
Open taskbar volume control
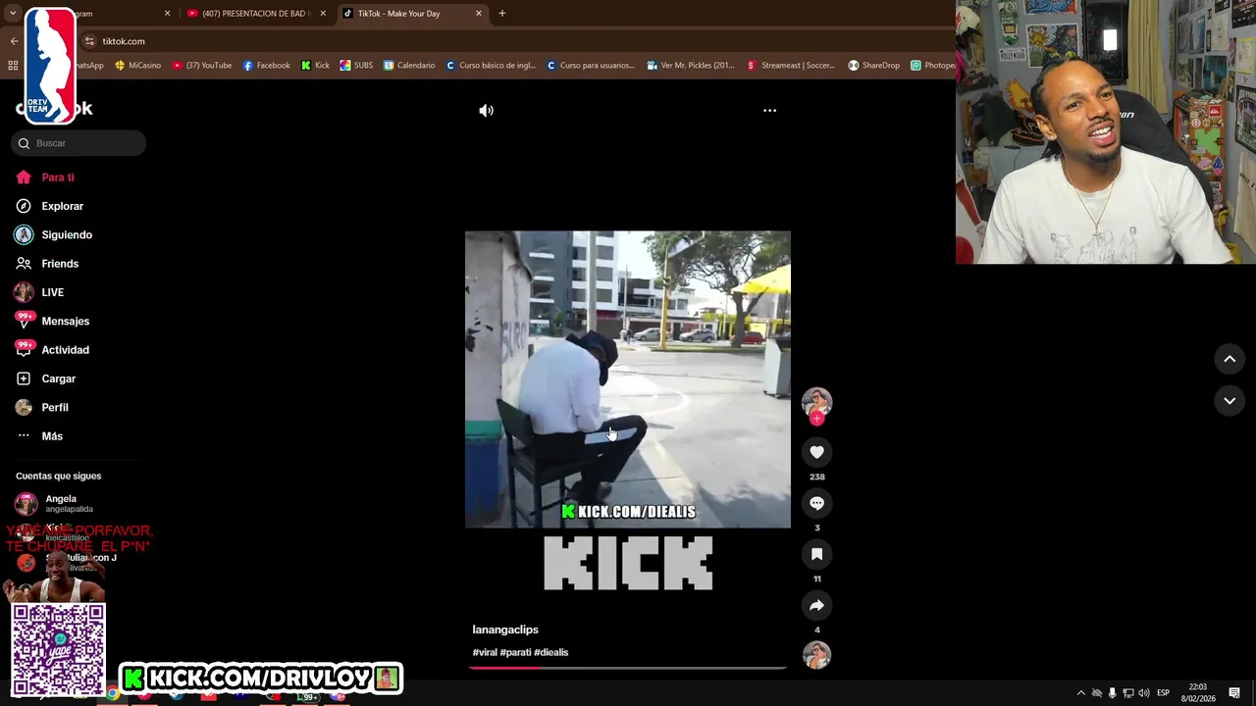pos(1144,693)
